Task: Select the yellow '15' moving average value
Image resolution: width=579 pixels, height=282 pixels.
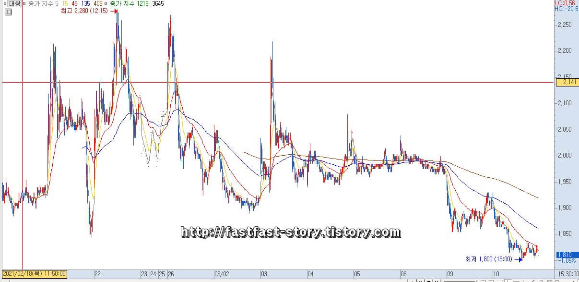Action: (65, 4)
